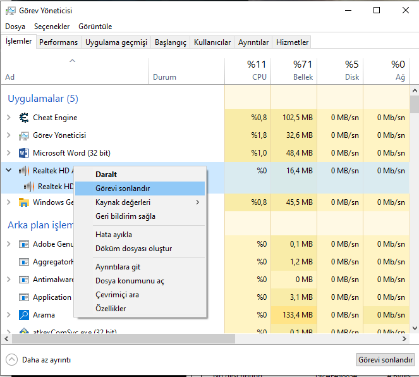This screenshot has width=419, height=377.
Task: Sort by the Ad column header
Action: 75,71
